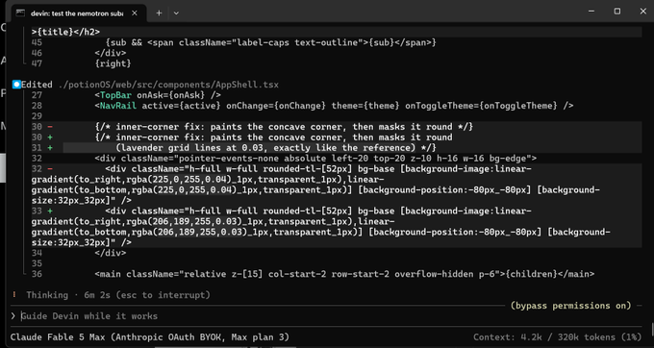The width and height of the screenshot is (654, 348).
Task: Click the TopBar component on line 27
Action: [x=115, y=95]
